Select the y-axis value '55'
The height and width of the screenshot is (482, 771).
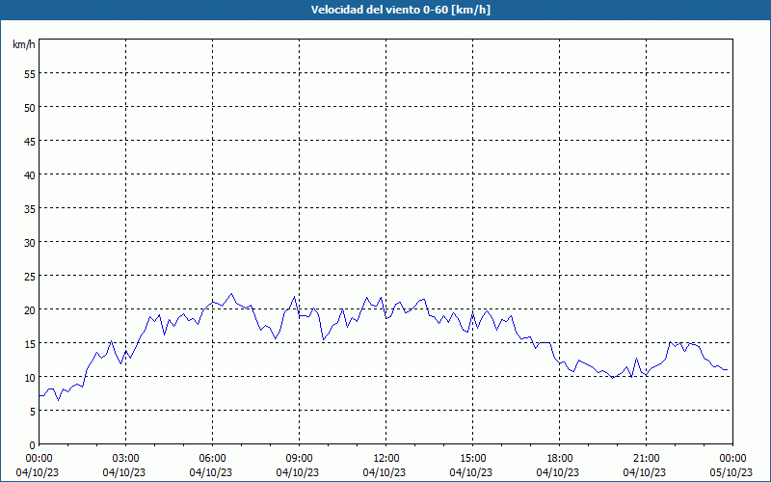[30, 73]
